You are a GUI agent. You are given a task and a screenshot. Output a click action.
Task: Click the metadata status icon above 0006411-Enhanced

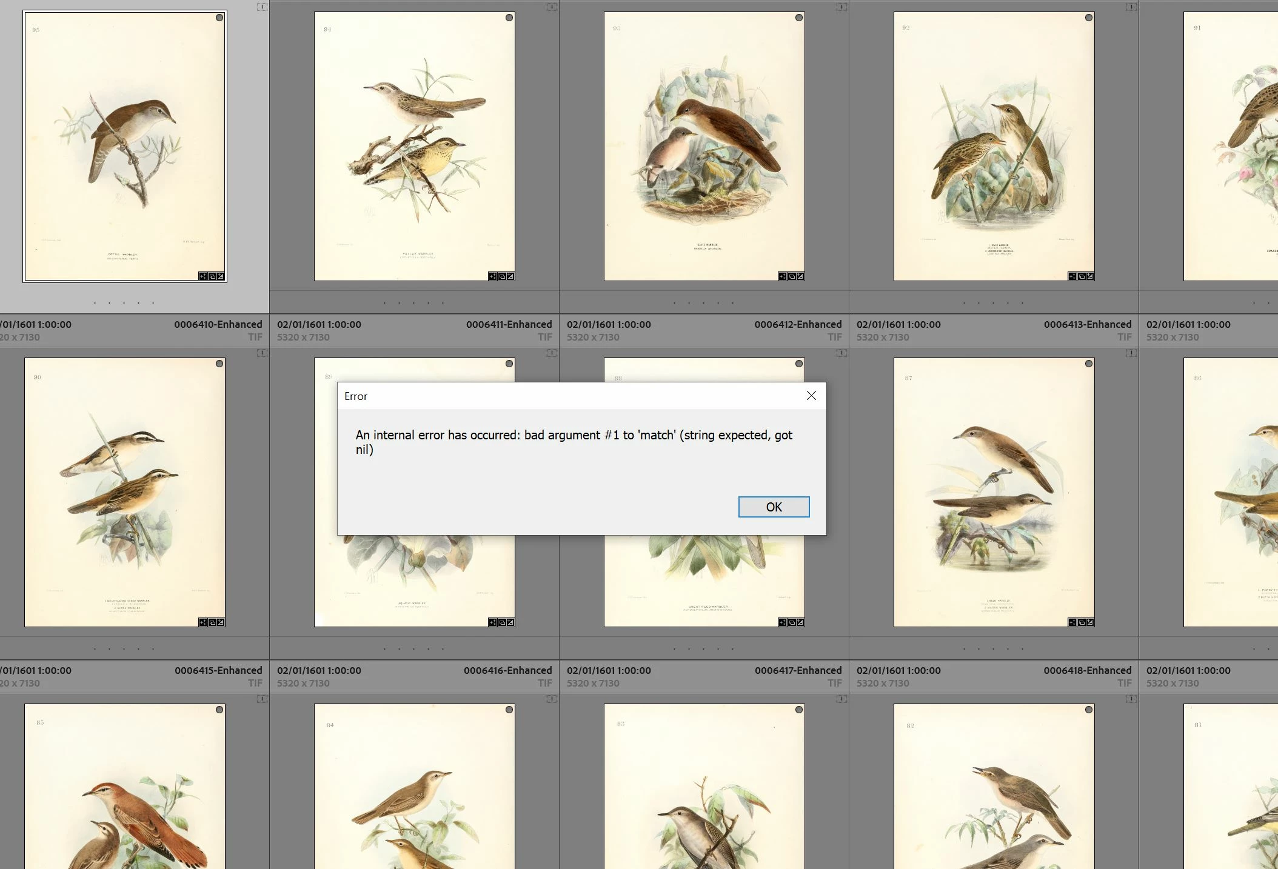[x=551, y=7]
